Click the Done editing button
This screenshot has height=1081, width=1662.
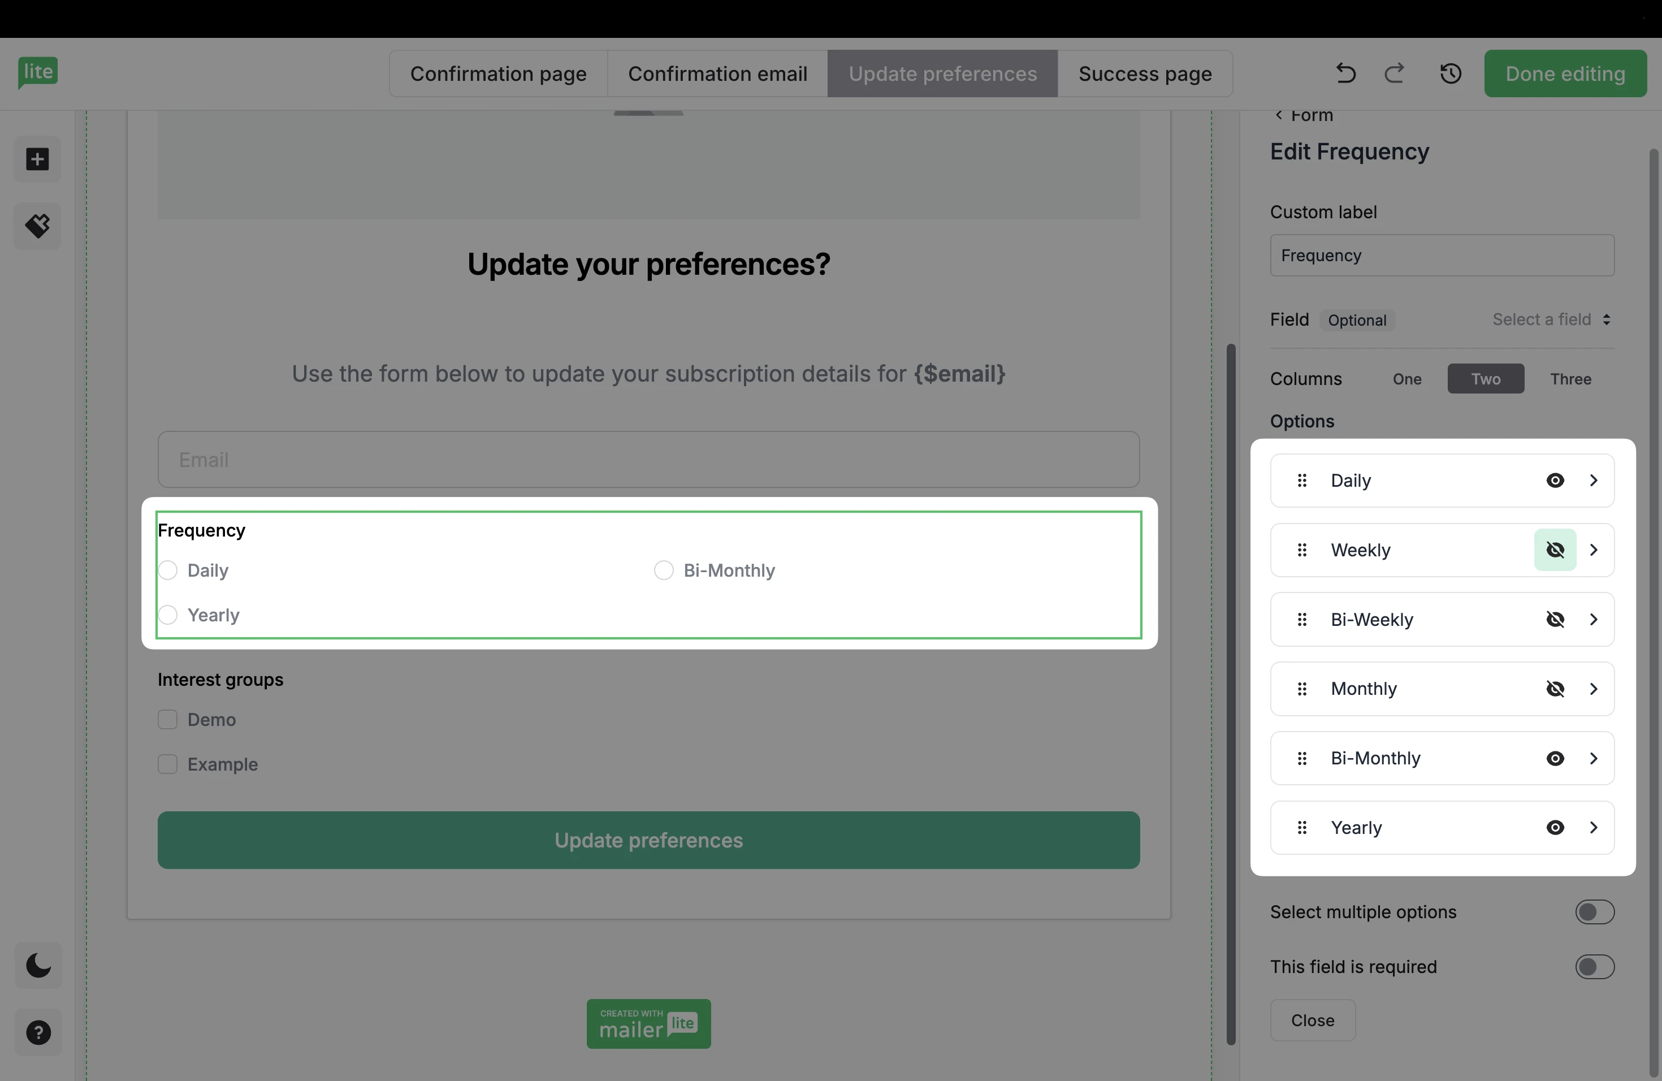click(x=1565, y=73)
